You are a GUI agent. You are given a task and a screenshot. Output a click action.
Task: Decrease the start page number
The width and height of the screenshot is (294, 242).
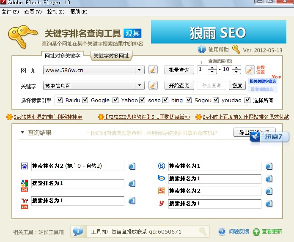click(212, 72)
